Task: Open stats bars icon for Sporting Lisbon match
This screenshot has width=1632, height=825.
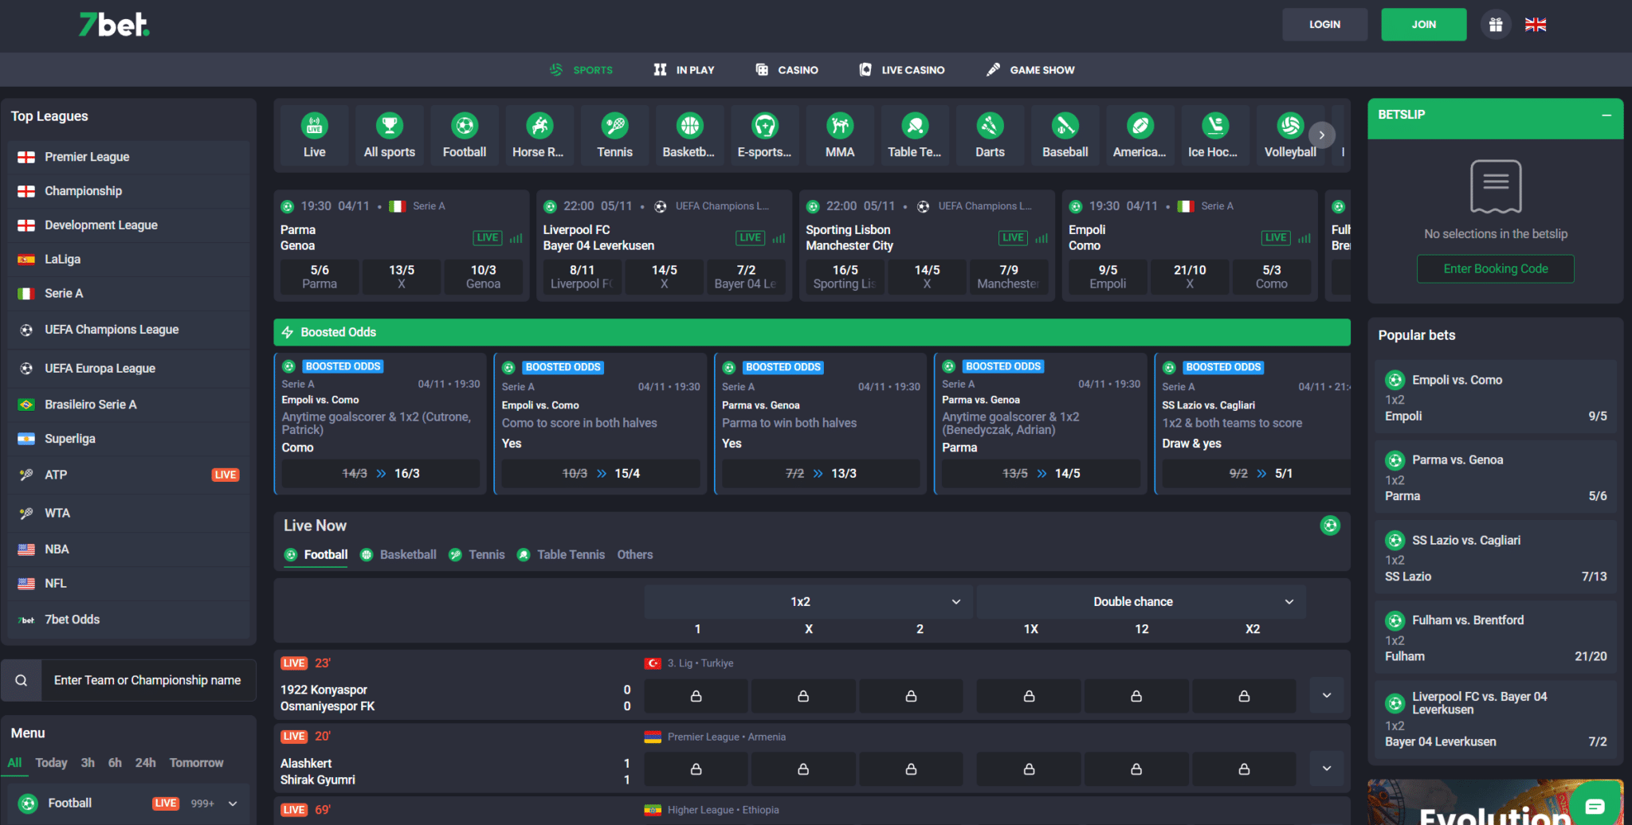Action: pos(1041,237)
